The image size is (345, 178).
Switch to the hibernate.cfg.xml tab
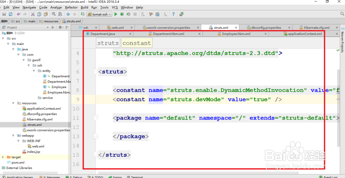pos(317,28)
